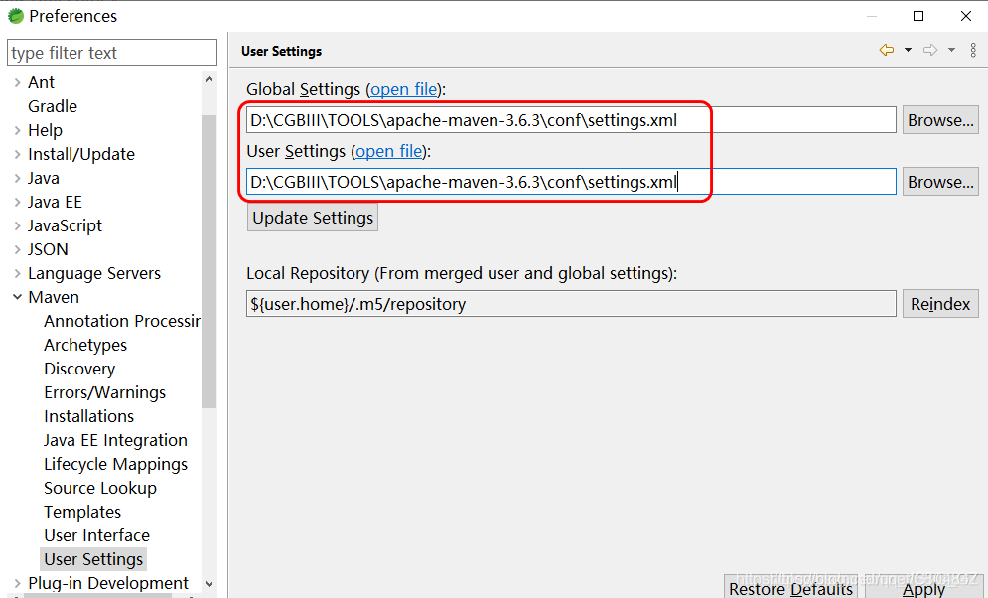Click the Preferences window app icon
The height and width of the screenshot is (598, 988).
click(x=16, y=16)
